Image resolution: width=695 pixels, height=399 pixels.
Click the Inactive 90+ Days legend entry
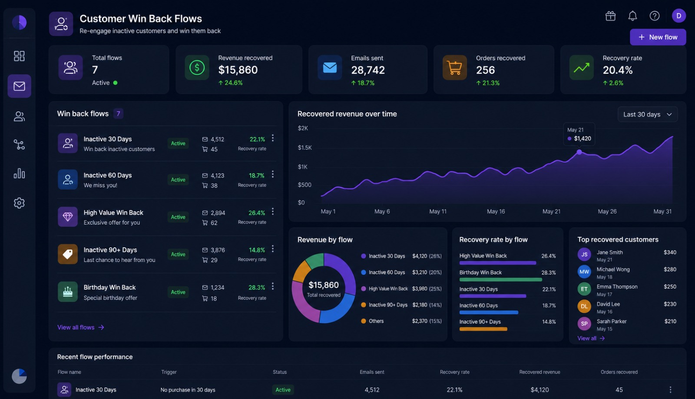pyautogui.click(x=401, y=305)
